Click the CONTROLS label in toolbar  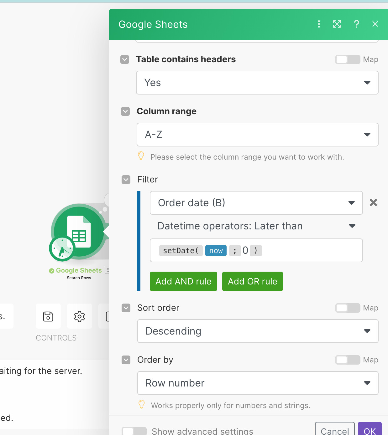tap(56, 338)
